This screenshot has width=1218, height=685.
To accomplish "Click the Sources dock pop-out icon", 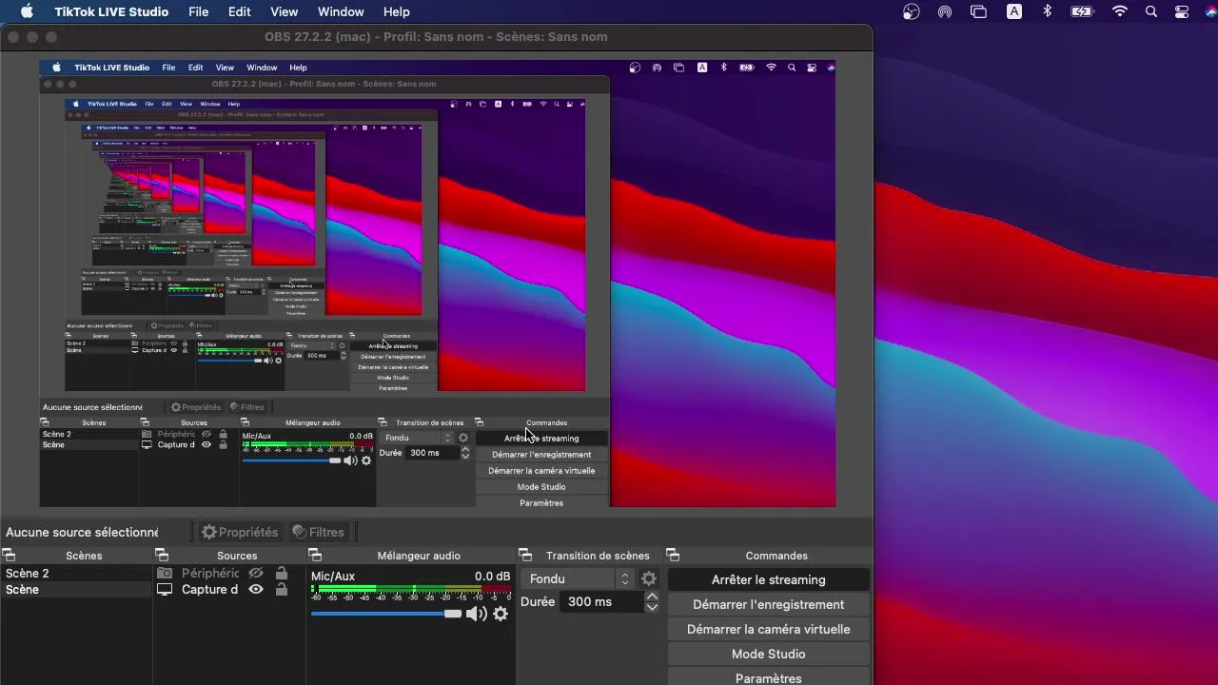I will point(162,556).
